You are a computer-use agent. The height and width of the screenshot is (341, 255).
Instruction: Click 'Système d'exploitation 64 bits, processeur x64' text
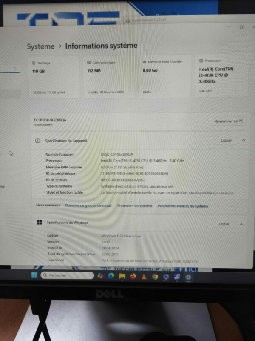coord(137,186)
